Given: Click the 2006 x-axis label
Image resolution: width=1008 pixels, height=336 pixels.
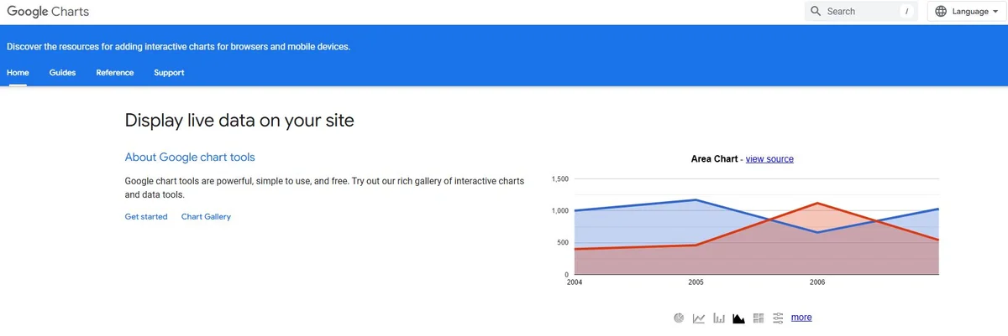Looking at the screenshot, I should [x=817, y=283].
